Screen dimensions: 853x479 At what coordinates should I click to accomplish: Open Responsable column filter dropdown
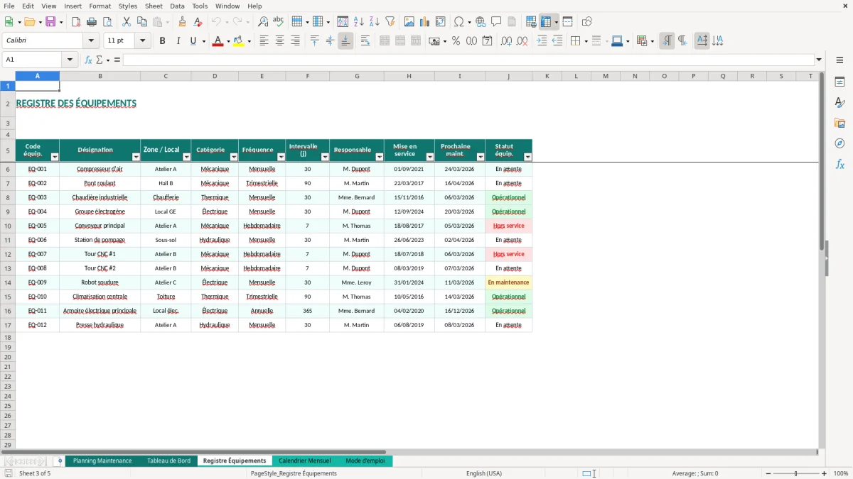point(380,157)
